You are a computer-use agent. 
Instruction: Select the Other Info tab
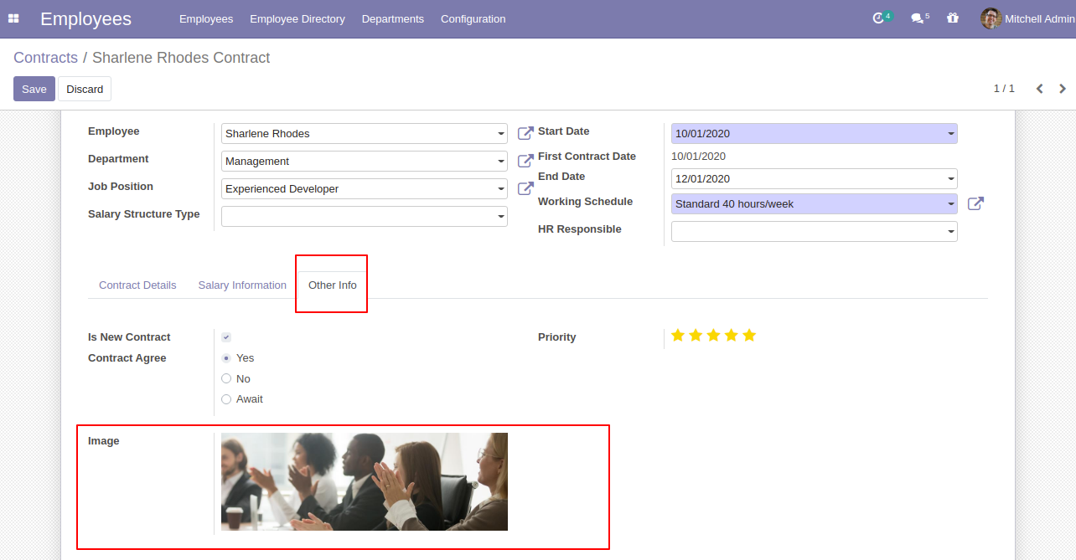[x=333, y=285]
